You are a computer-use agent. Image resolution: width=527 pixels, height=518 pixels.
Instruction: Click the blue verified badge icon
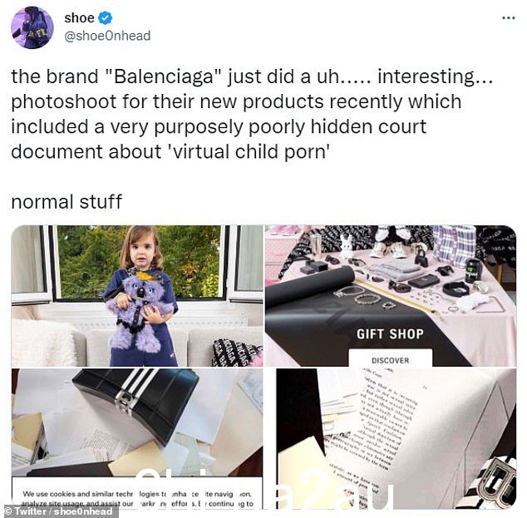106,17
